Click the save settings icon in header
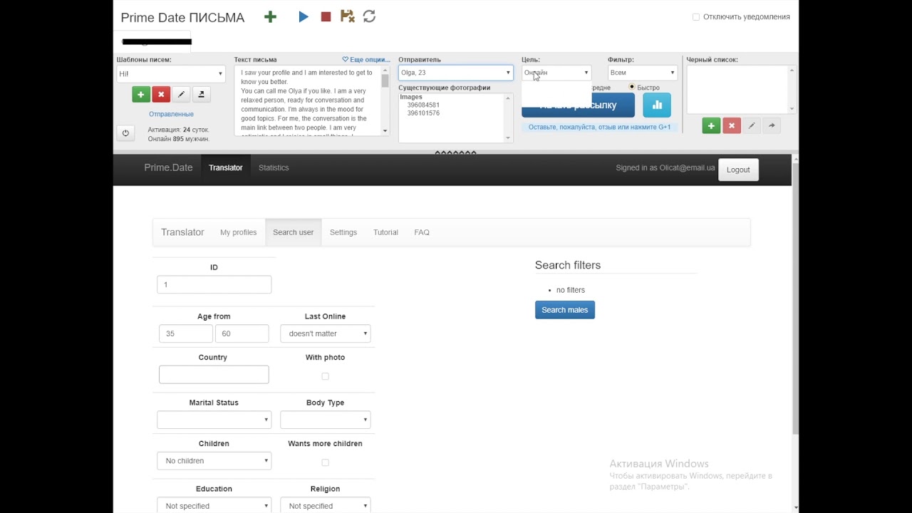The height and width of the screenshot is (513, 912). [x=347, y=16]
